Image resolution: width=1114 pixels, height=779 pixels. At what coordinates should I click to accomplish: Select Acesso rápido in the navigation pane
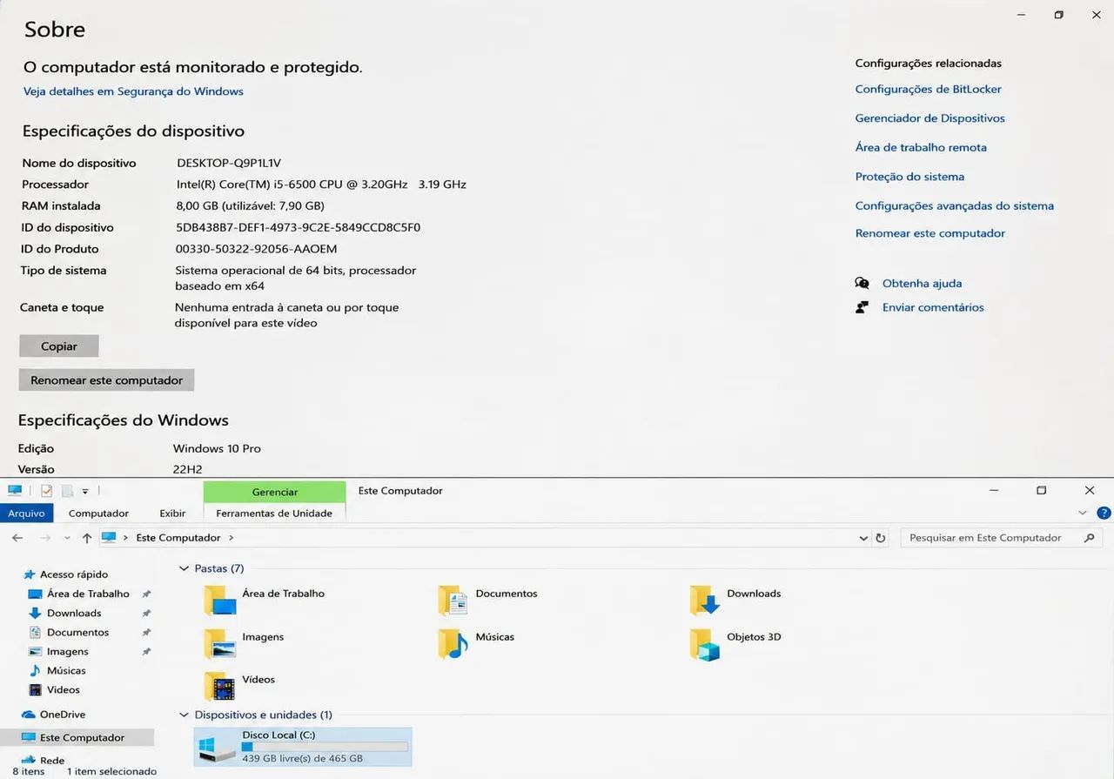click(x=74, y=574)
